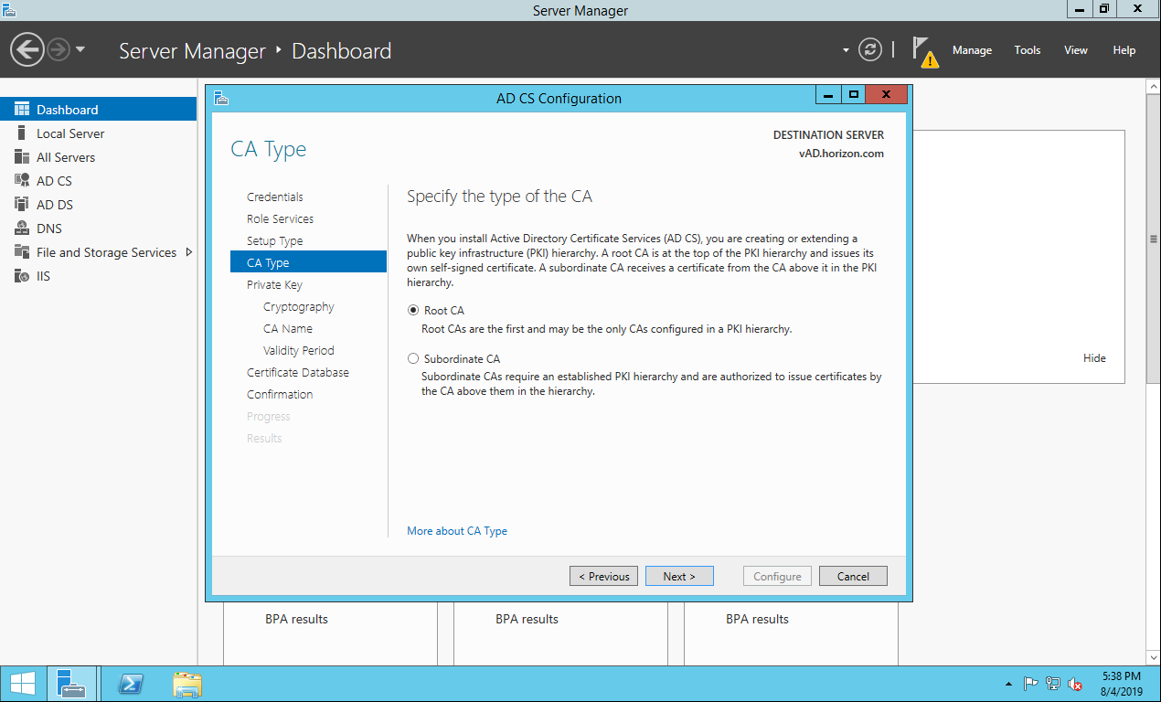Open the navigation history dropdown arrow
Viewport: 1161px width, 702px height.
point(80,49)
